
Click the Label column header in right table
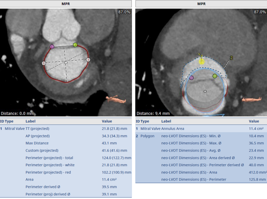click(166, 121)
